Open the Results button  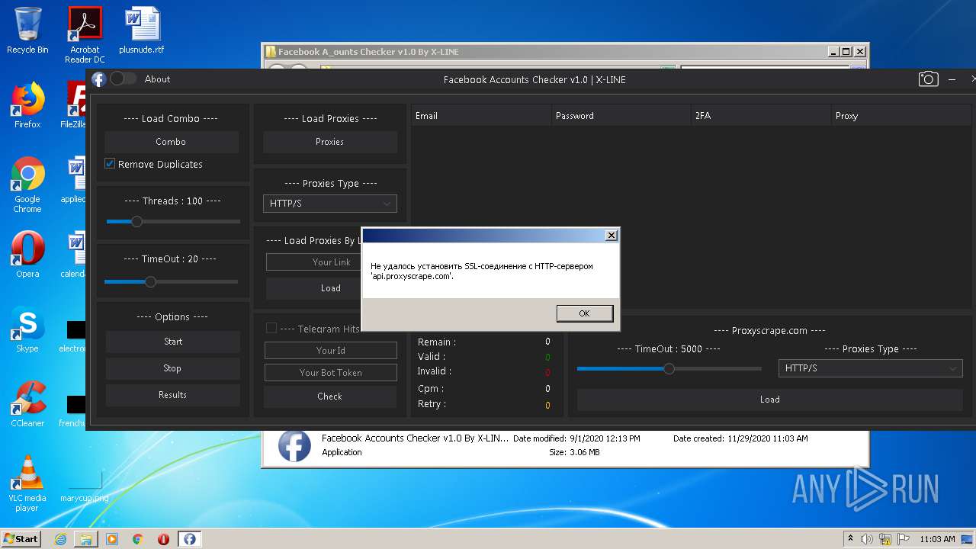click(173, 395)
